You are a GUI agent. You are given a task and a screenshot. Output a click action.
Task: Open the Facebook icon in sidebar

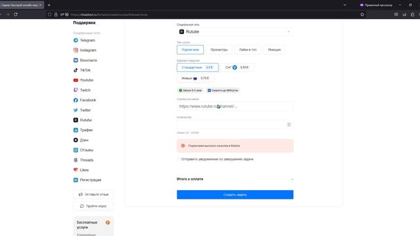[75, 100]
